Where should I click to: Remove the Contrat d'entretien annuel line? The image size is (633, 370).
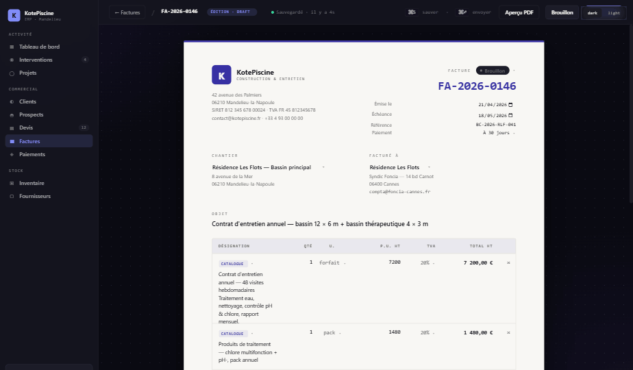[x=508, y=263]
